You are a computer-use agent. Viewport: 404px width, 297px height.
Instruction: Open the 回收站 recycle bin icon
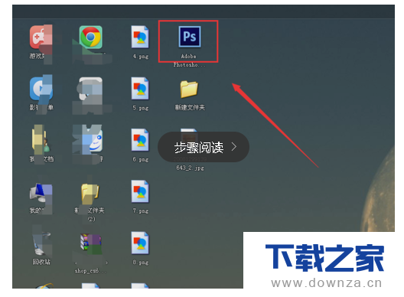41,243
